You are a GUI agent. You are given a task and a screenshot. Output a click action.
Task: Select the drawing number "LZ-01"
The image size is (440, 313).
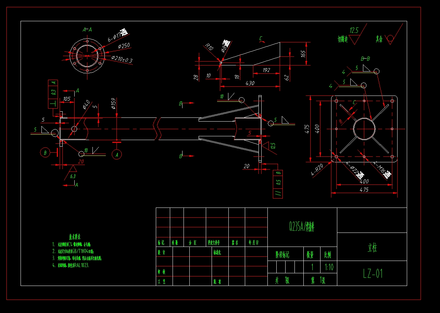373,273
